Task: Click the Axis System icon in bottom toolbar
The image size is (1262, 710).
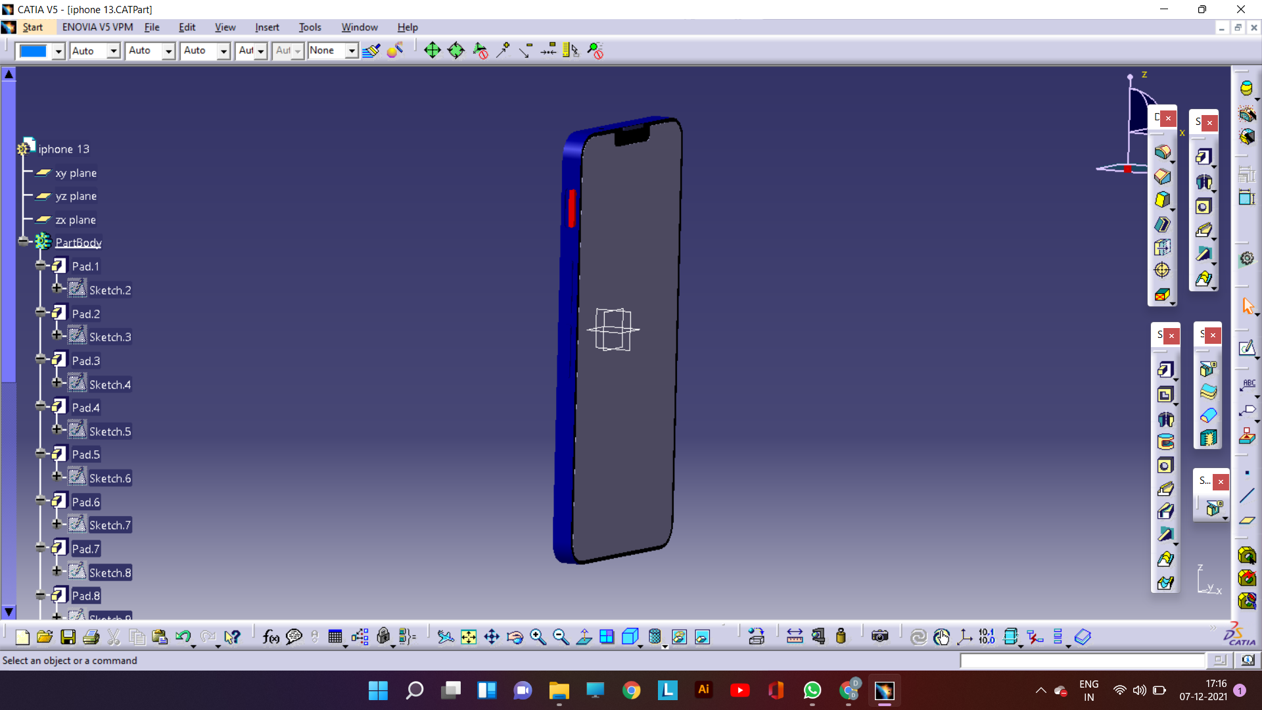Action: tap(964, 636)
